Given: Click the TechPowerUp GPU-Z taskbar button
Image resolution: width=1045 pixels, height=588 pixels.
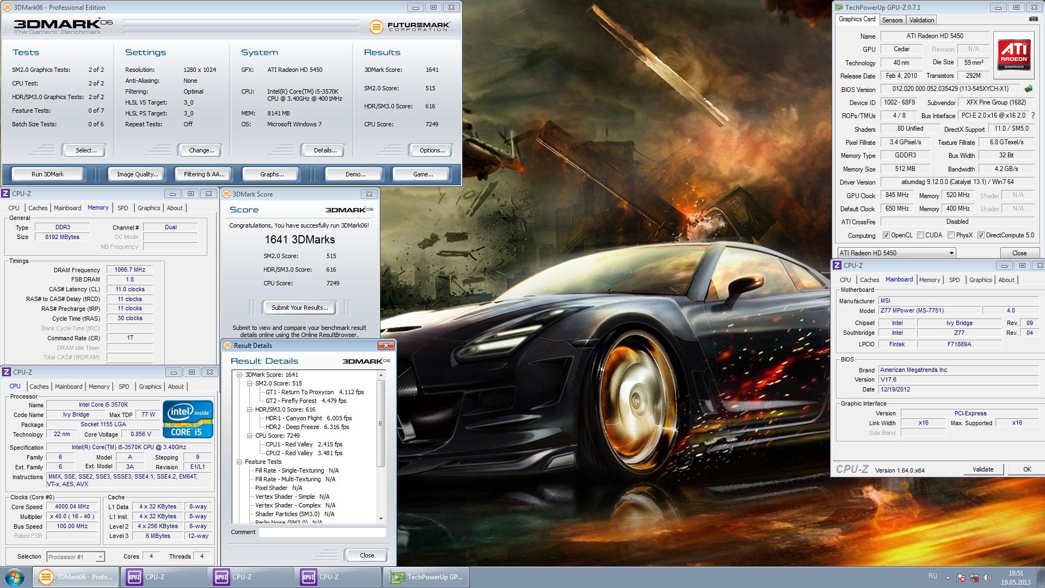Looking at the screenshot, I should 426,577.
